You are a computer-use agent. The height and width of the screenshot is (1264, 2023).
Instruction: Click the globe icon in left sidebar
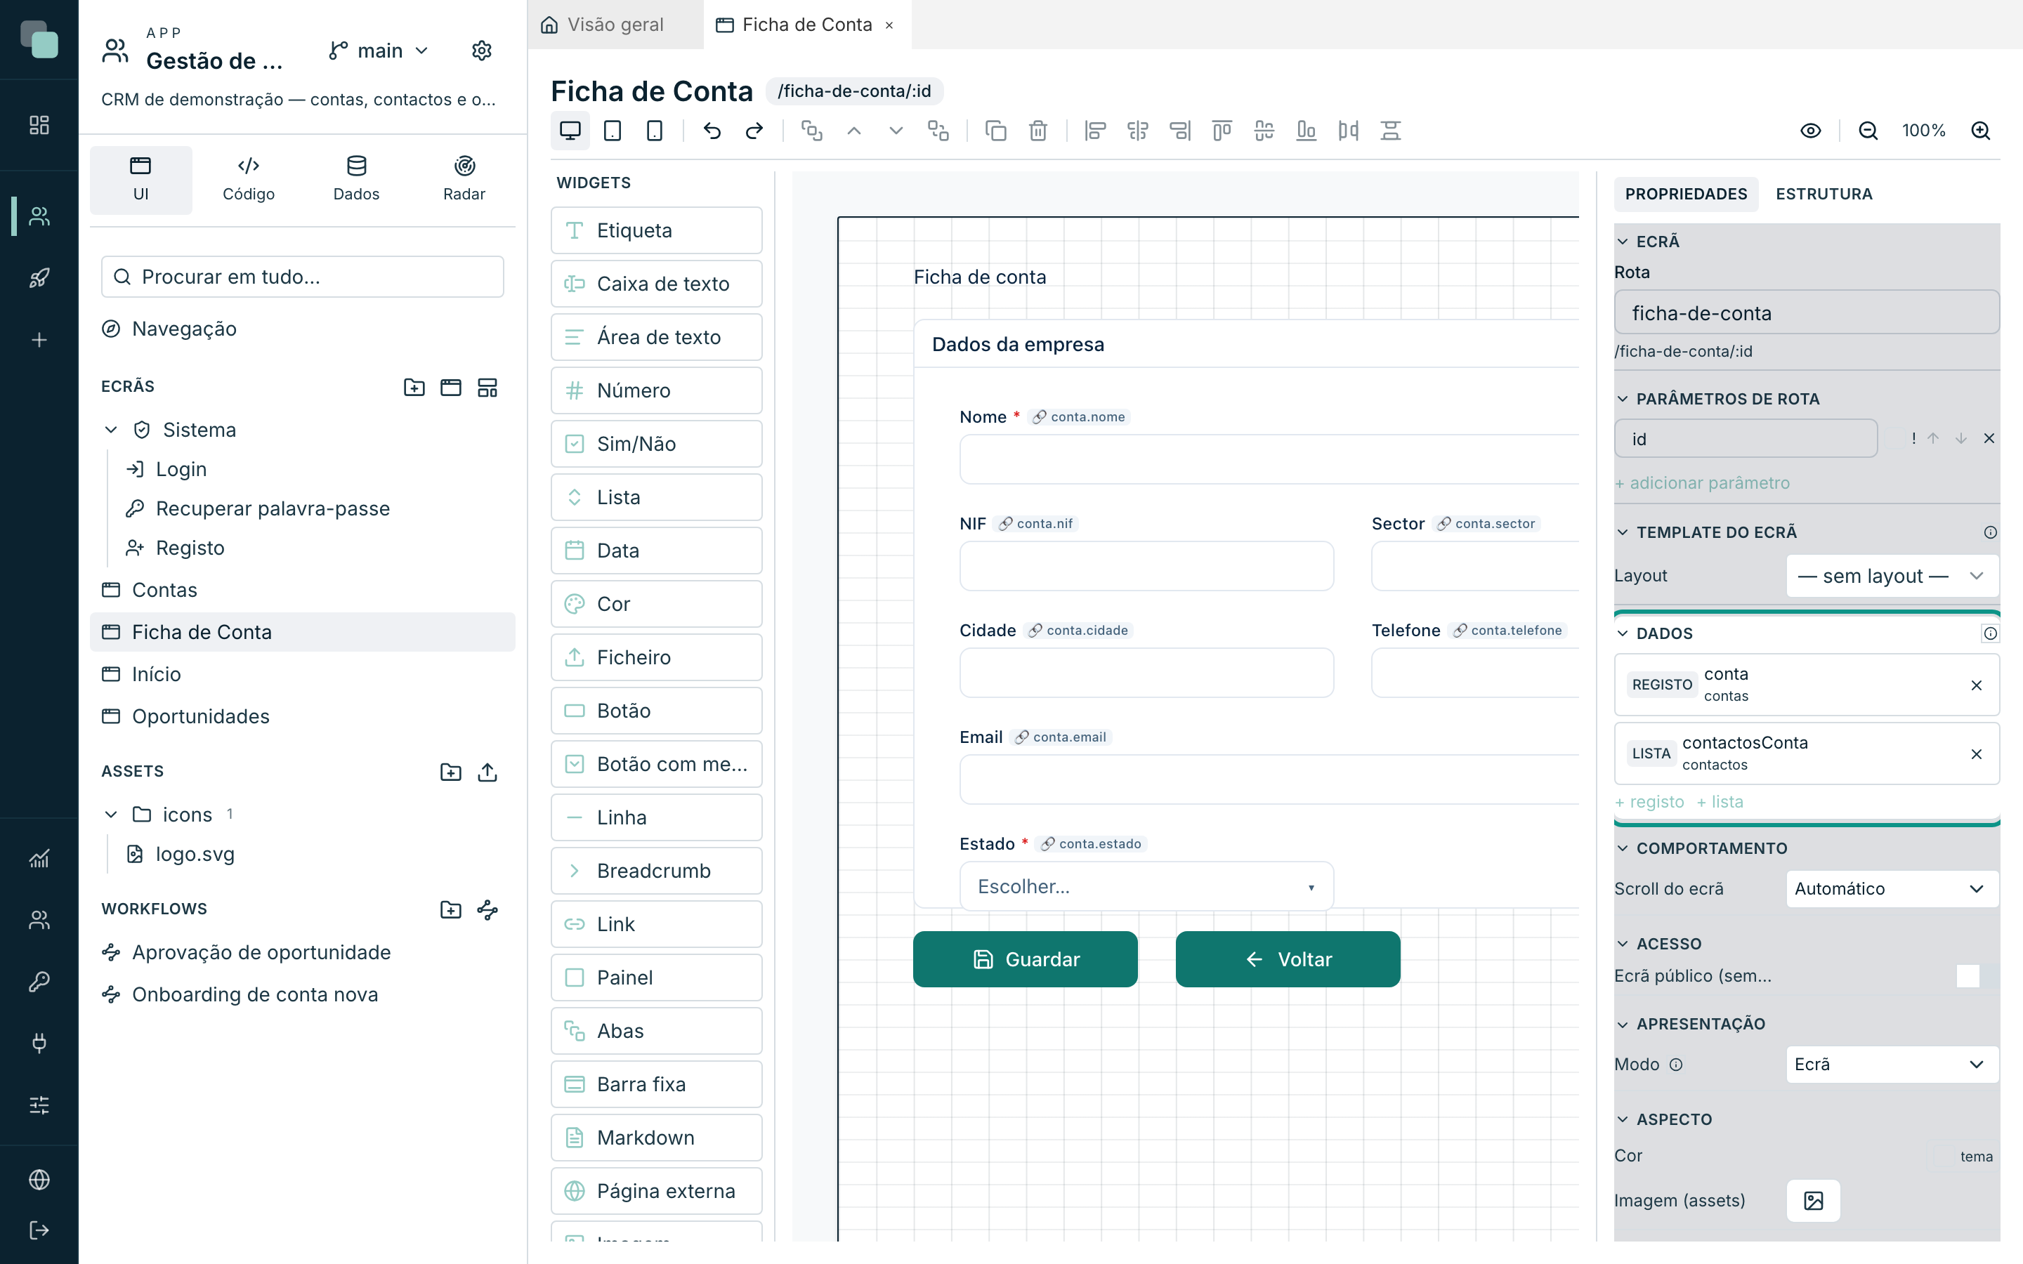[39, 1180]
